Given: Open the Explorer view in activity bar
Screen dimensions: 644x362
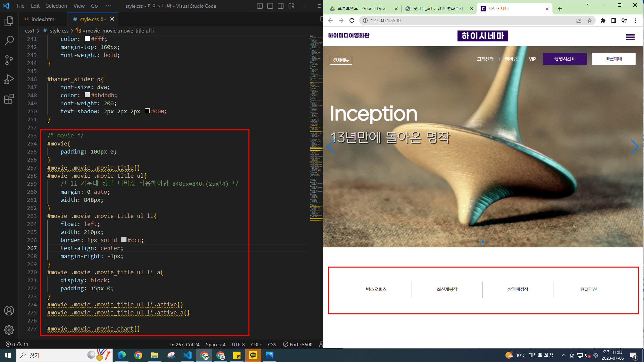Looking at the screenshot, I should pos(9,21).
